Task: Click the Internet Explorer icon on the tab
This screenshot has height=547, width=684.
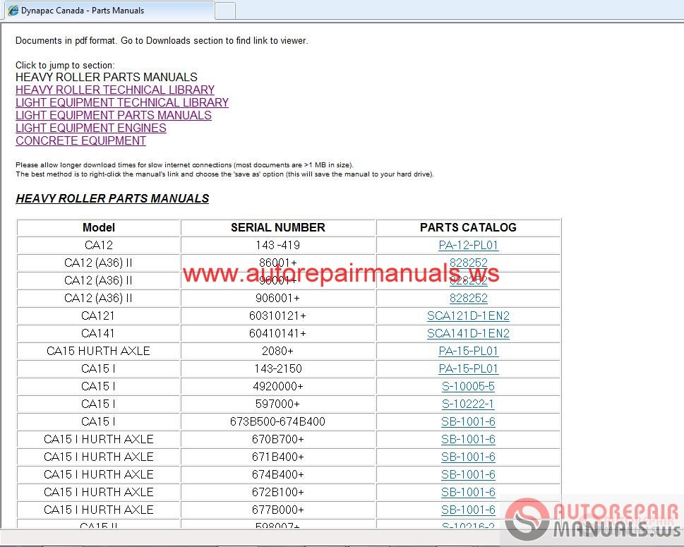Action: point(13,11)
